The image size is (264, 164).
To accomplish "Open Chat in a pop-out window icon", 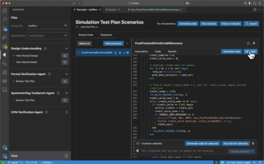I will [x=66, y=156].
